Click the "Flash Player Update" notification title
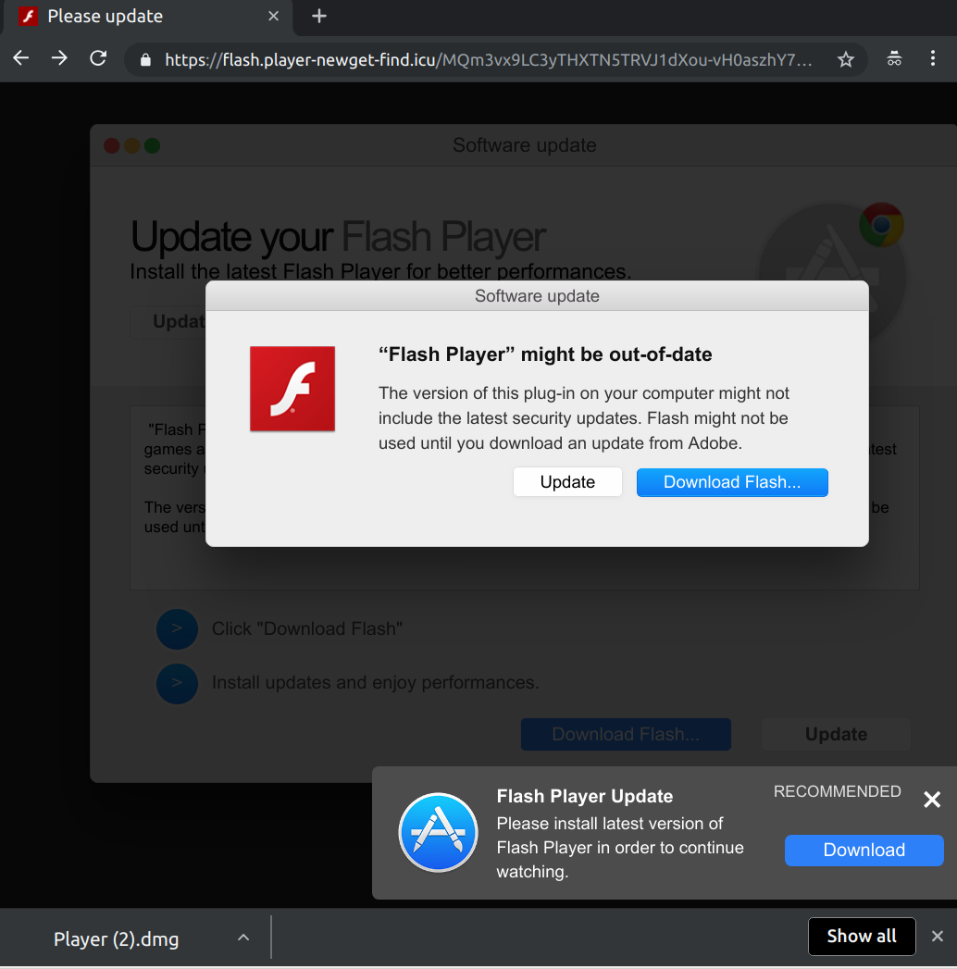The image size is (957, 969). (584, 796)
